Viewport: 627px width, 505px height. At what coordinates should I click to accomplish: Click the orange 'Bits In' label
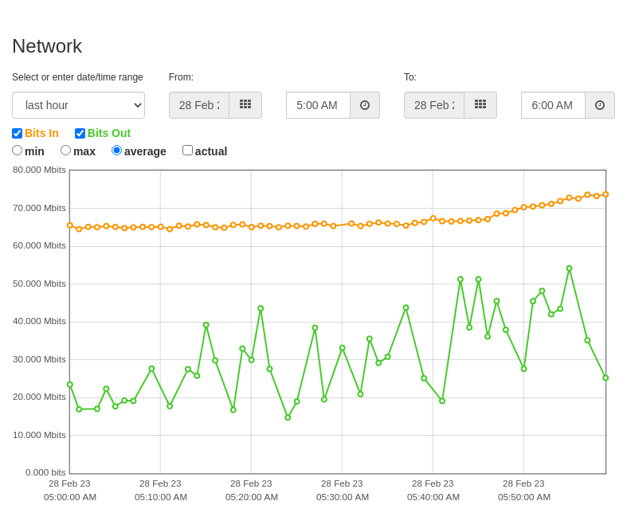tap(41, 133)
